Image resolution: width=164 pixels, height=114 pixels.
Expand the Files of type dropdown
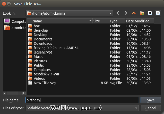click(136, 108)
